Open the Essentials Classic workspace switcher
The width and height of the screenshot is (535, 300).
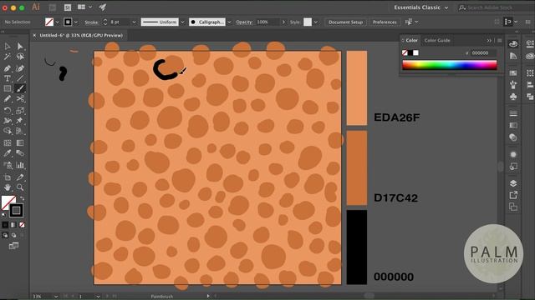point(420,7)
